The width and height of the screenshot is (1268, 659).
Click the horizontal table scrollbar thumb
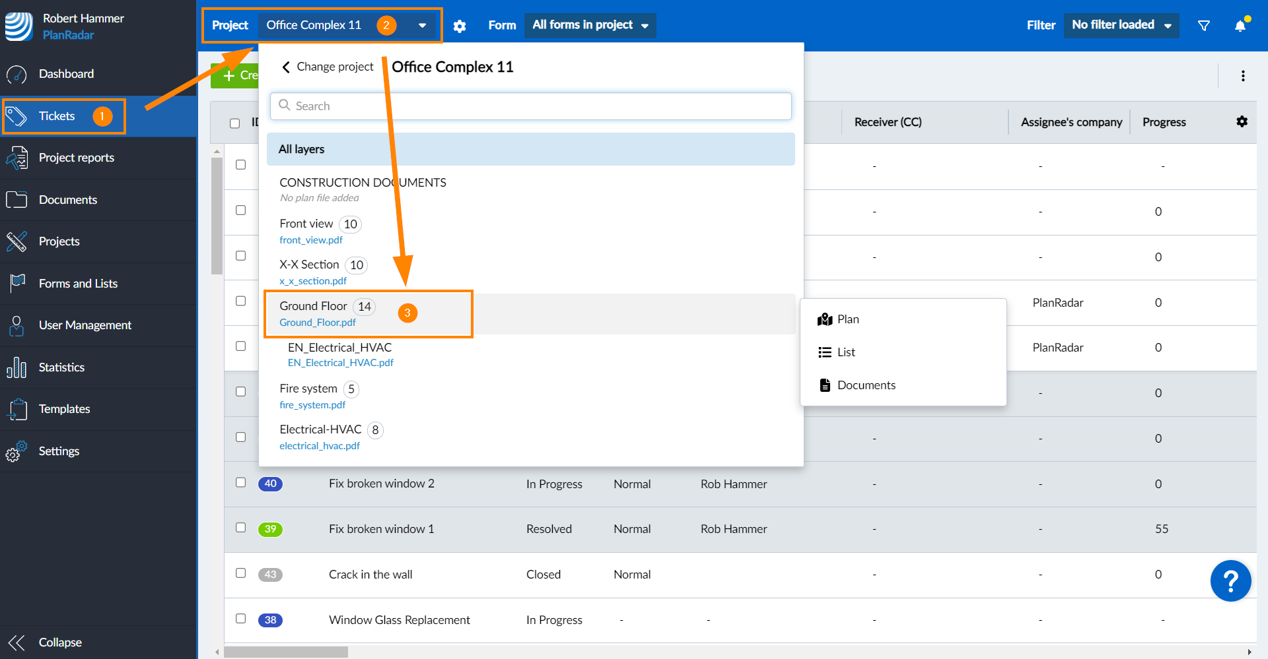point(286,652)
